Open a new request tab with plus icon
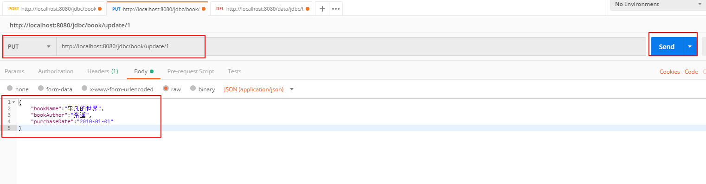Screen dimensions: 706x184 pos(322,9)
